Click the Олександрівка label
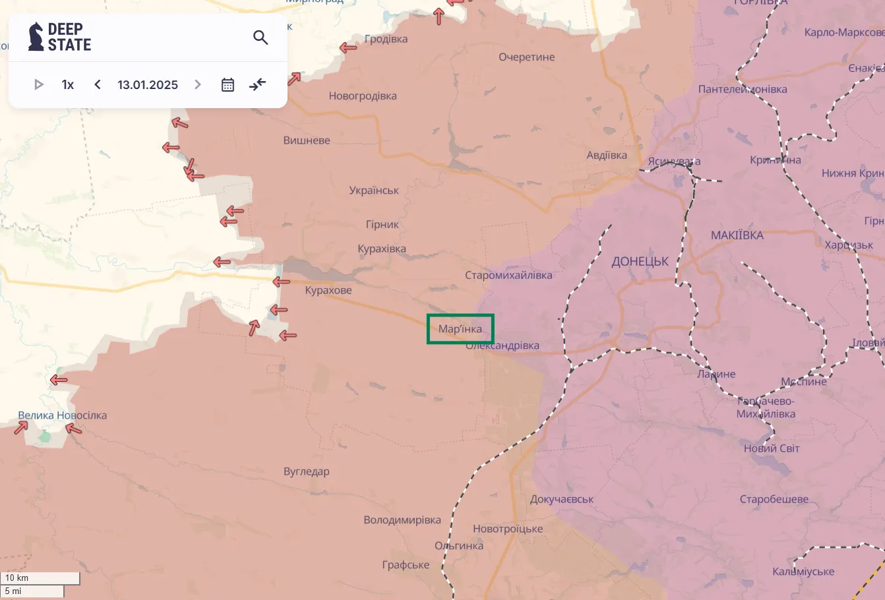The width and height of the screenshot is (885, 600). [503, 345]
